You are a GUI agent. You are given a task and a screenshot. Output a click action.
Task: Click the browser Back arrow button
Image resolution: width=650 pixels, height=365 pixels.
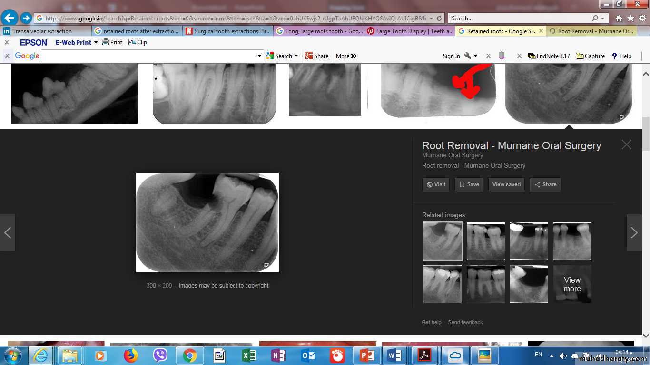click(10, 18)
